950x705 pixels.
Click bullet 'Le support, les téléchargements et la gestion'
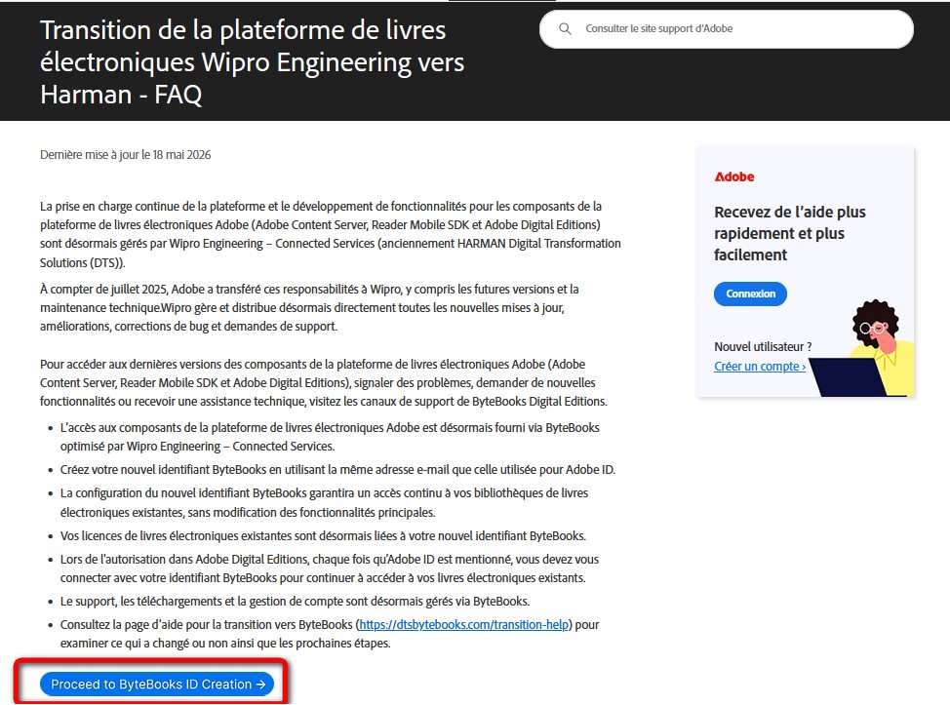click(296, 601)
